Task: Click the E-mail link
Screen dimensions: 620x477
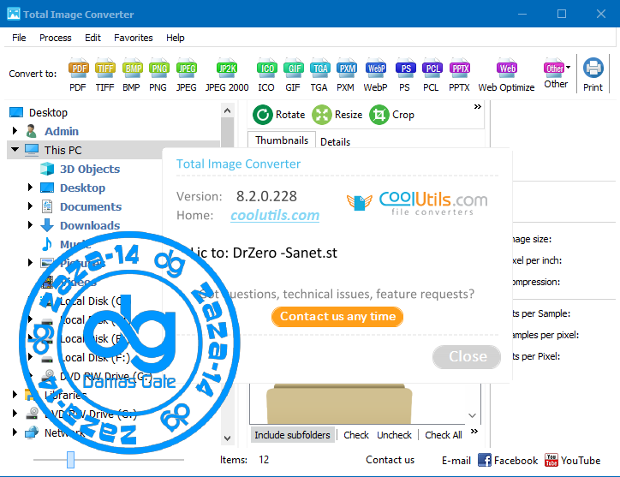Action: (x=456, y=461)
